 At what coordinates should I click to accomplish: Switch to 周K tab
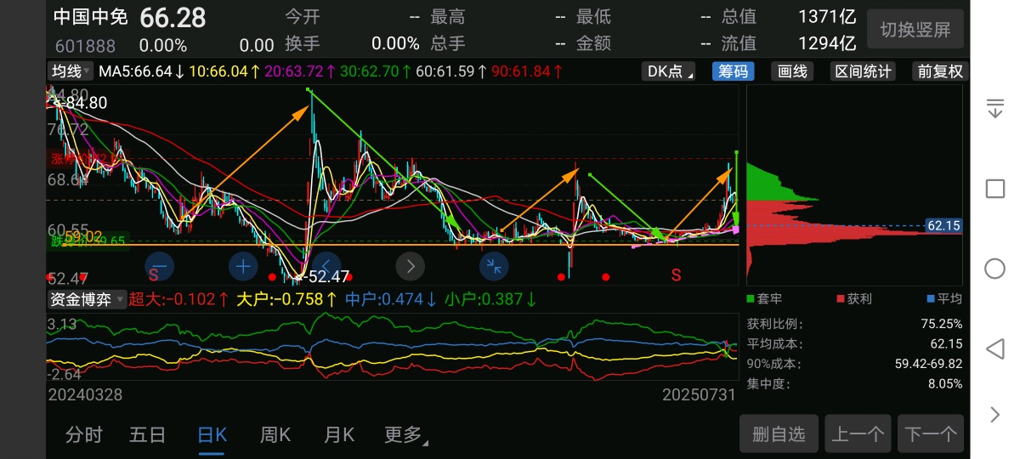pyautogui.click(x=275, y=434)
